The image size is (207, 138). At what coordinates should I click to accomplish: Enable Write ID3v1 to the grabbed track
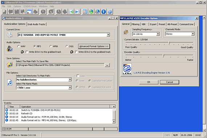click(27, 52)
